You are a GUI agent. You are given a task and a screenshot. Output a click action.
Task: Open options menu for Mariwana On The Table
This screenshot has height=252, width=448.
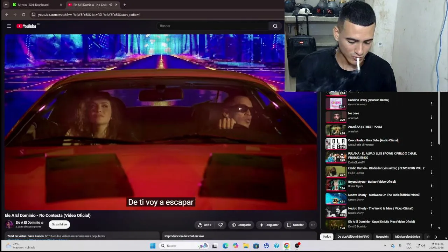(432, 199)
